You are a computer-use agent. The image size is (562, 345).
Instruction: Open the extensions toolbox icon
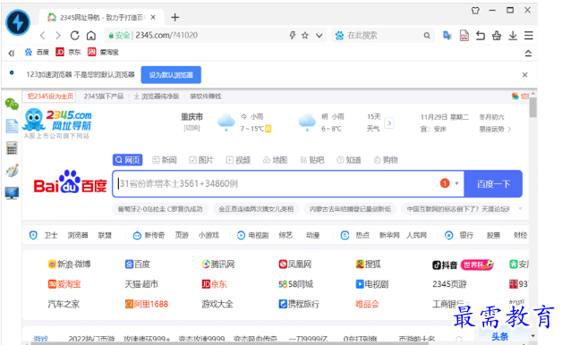[497, 36]
